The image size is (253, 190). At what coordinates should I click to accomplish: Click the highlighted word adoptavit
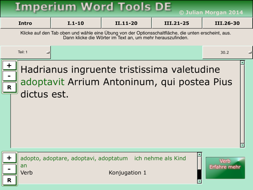[43, 82]
